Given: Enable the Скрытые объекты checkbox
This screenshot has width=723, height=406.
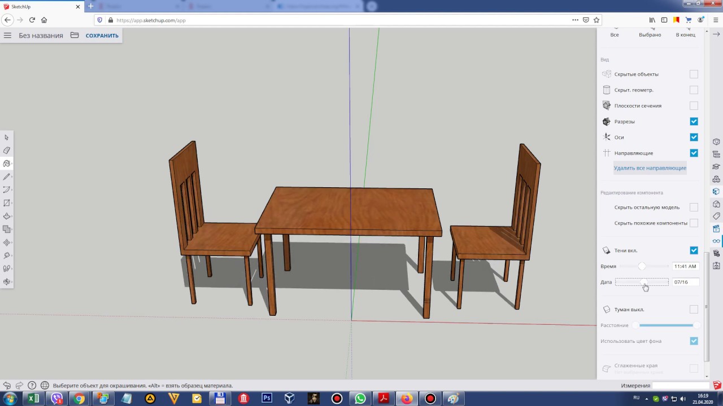Looking at the screenshot, I should (x=694, y=74).
